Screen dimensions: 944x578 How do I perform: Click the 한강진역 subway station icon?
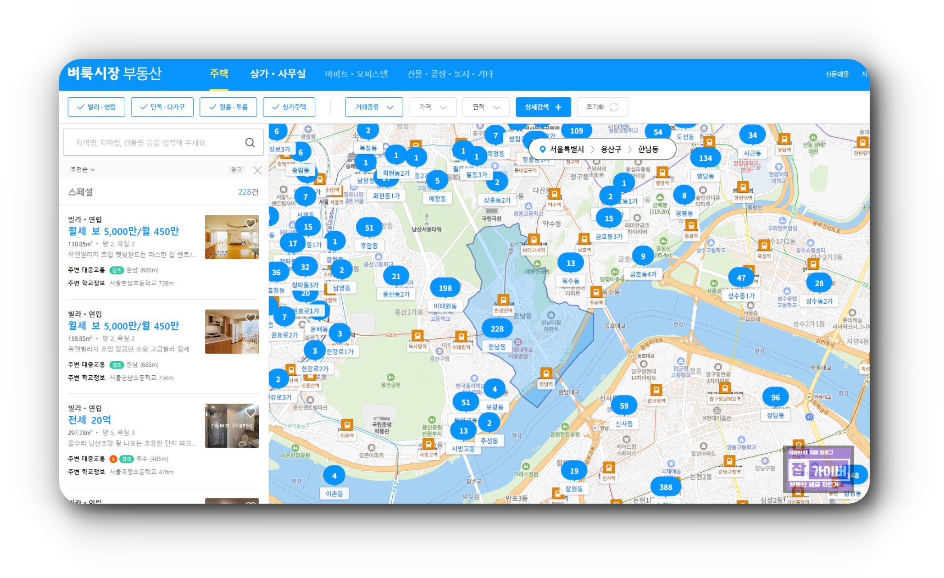pos(503,300)
